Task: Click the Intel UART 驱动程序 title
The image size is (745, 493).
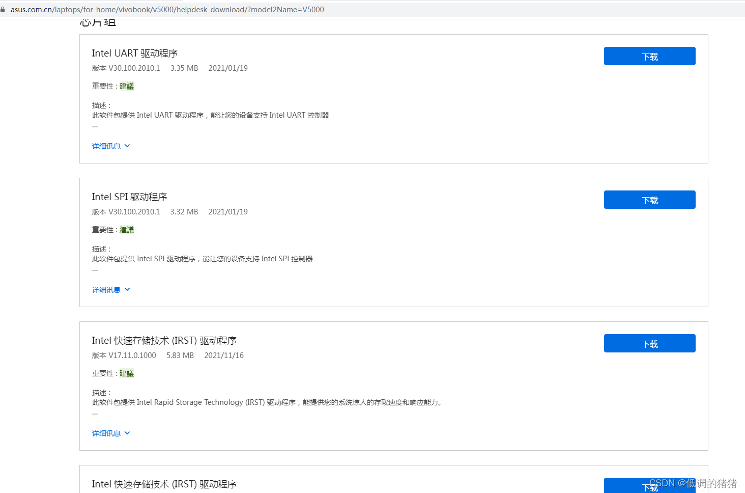Action: 135,53
